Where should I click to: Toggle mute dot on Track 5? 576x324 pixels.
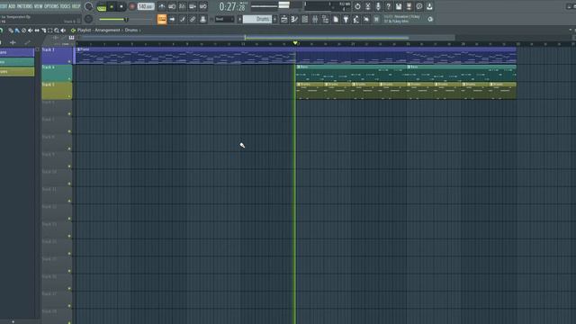(x=69, y=96)
